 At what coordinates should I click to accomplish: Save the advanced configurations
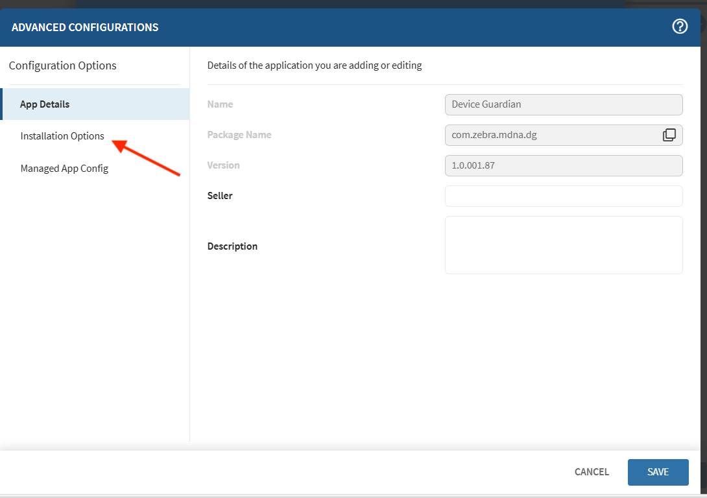[658, 472]
